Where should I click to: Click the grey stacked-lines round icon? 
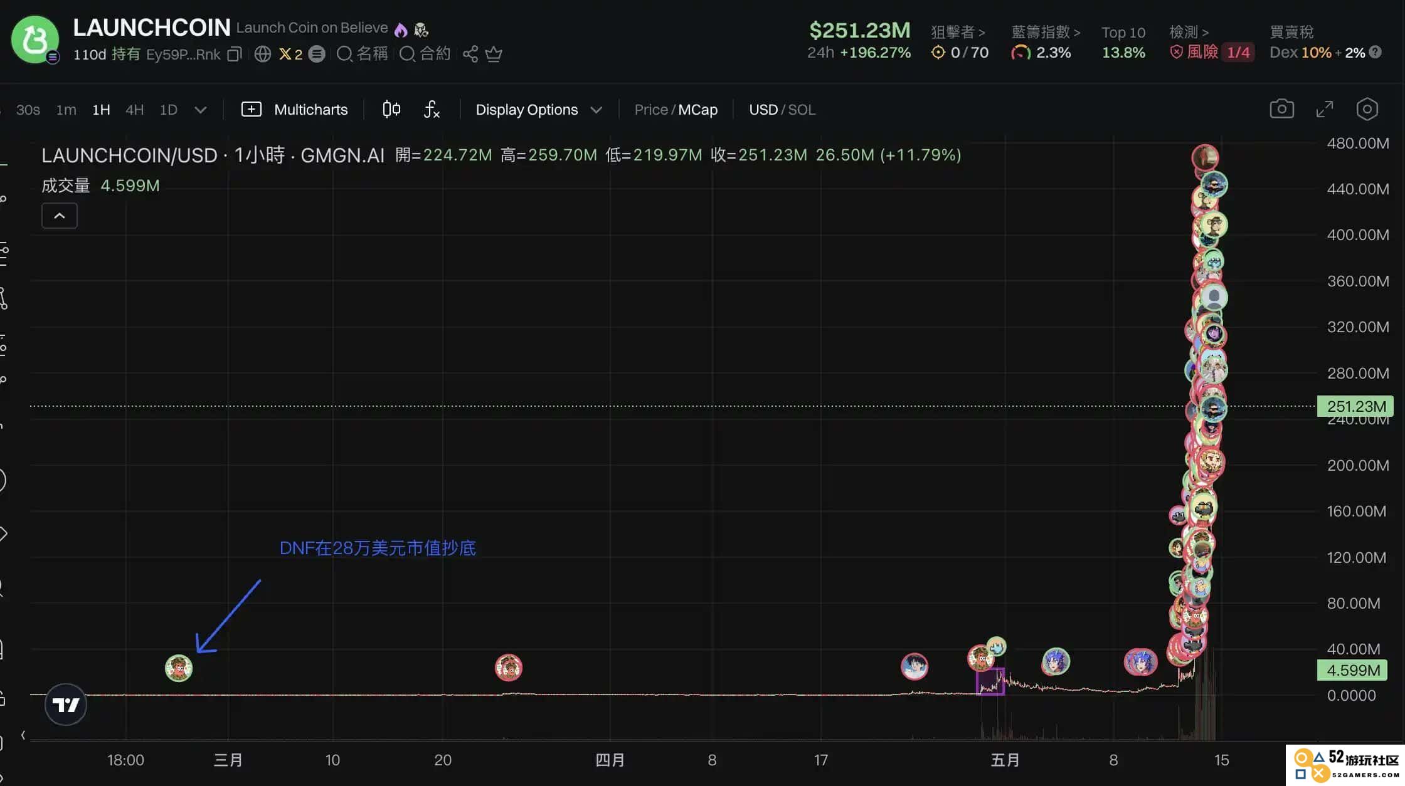point(317,55)
